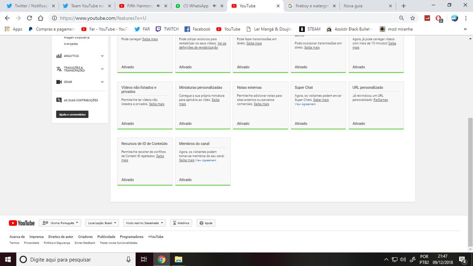The image size is (473, 266).
Task: Open the Compras e pagamentos PayPal bookmark
Action: coord(51,29)
